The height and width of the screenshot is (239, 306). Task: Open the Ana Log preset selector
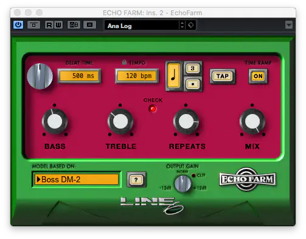142,26
